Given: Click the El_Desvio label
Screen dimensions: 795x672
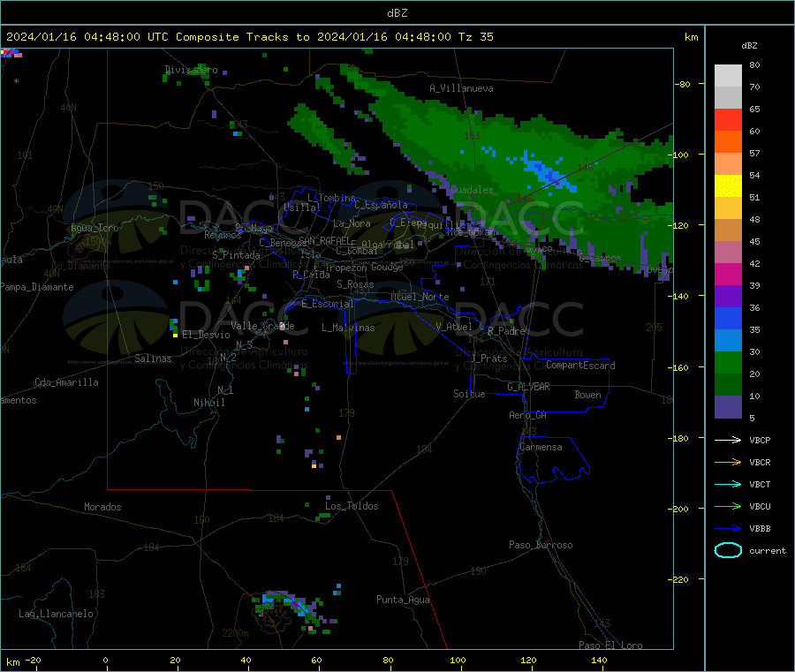Looking at the screenshot, I should tap(206, 335).
